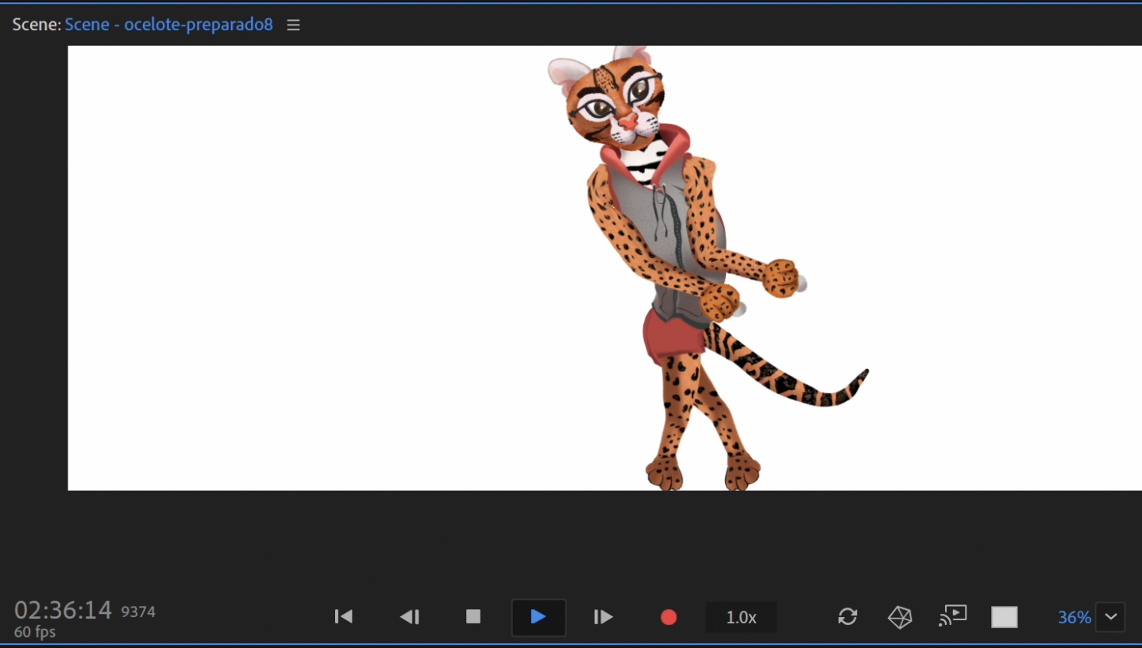Open the scene panel hamburger menu
Viewport: 1142px width, 648px height.
coord(293,25)
